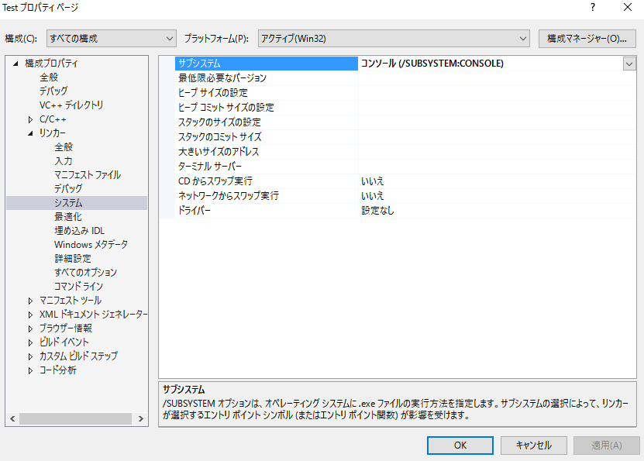This screenshot has width=644, height=461.
Task: Expand the マニフェスト ツール node
Action: [x=30, y=301]
